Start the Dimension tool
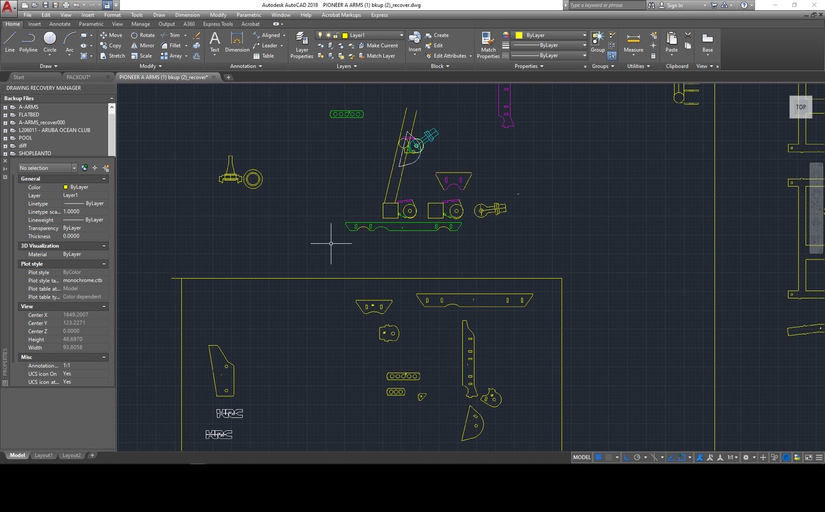The height and width of the screenshot is (512, 825). tap(237, 42)
